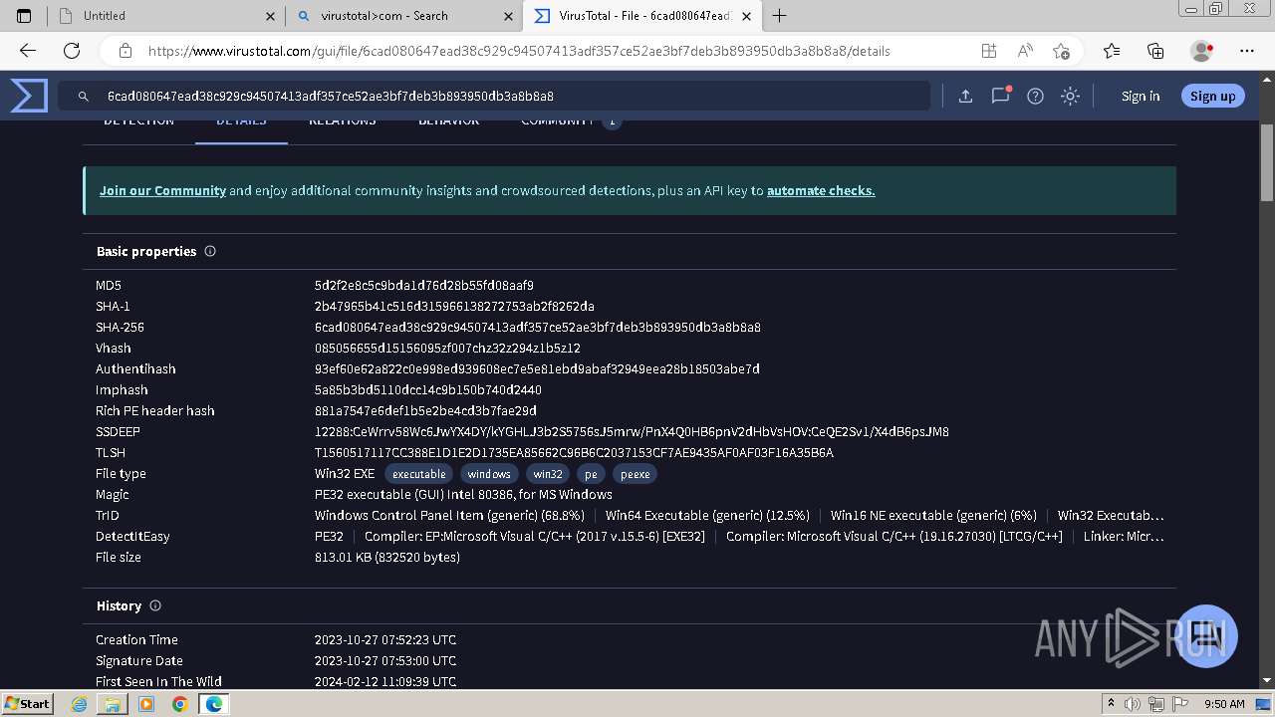The image size is (1275, 717).
Task: Add this page to favorites star icon
Action: click(x=1061, y=51)
